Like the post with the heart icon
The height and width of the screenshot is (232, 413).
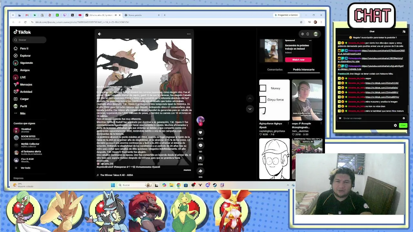pyautogui.click(x=200, y=132)
